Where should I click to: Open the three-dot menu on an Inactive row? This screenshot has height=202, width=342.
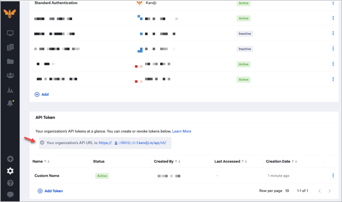[333, 33]
